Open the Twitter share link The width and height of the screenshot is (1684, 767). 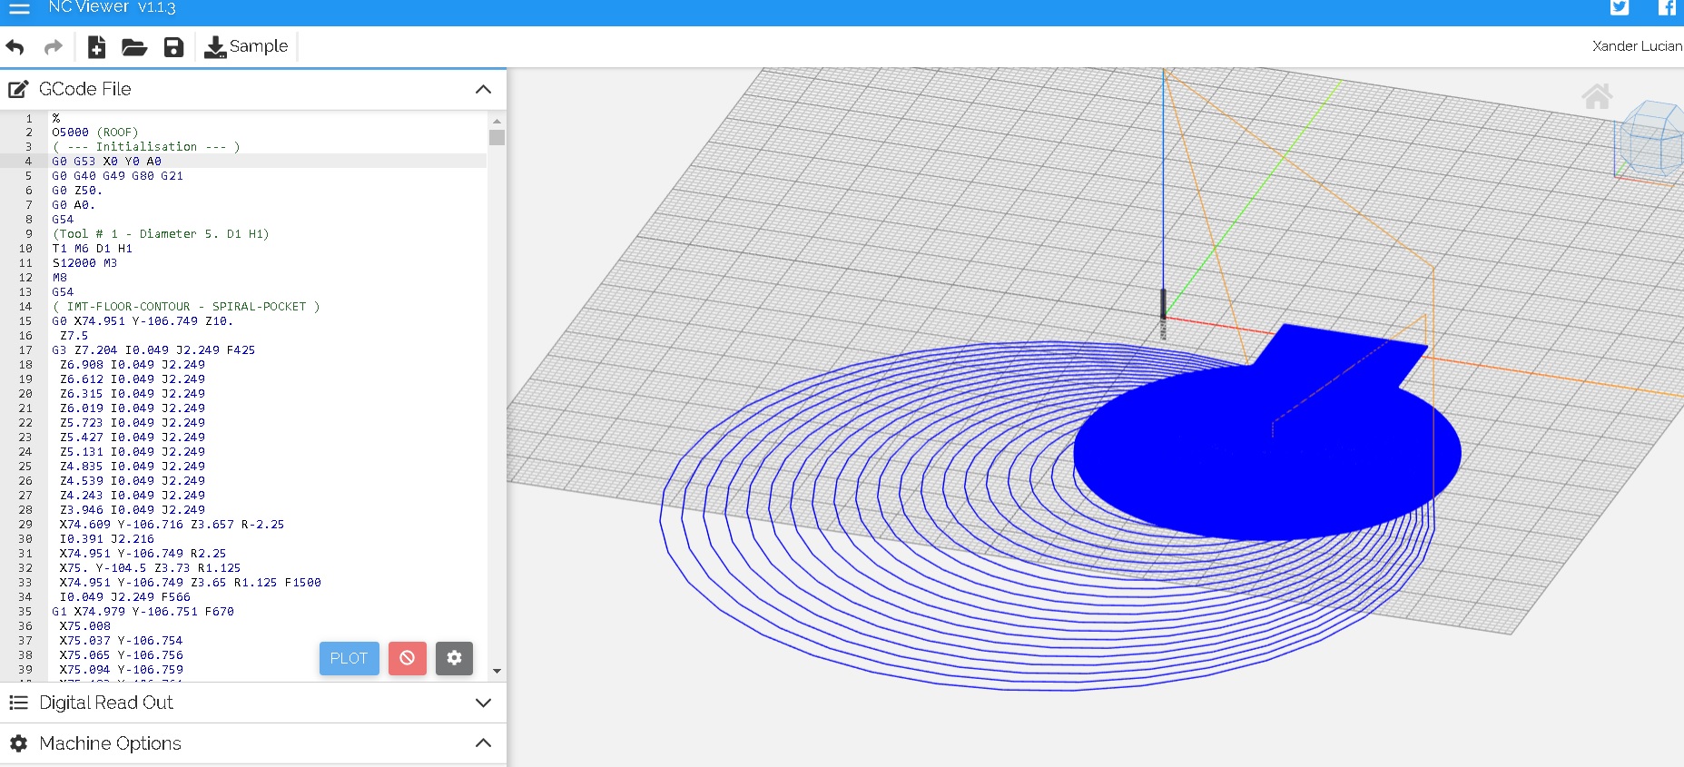point(1620,8)
